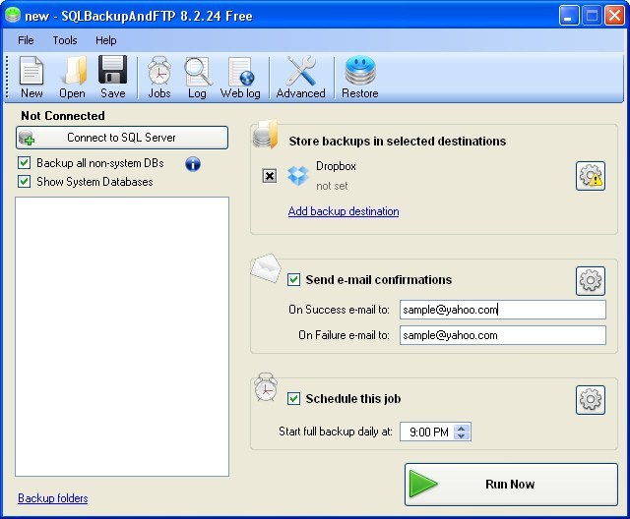Uncheck Schedule this job
This screenshot has height=519, width=630.
[293, 399]
